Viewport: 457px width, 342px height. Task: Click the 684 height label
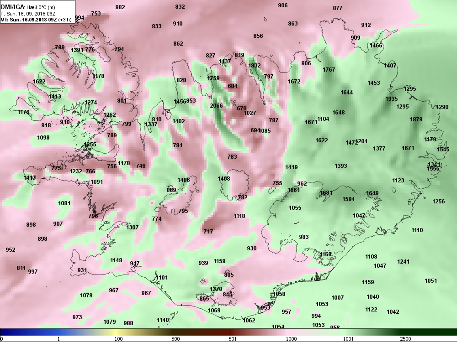click(233, 86)
